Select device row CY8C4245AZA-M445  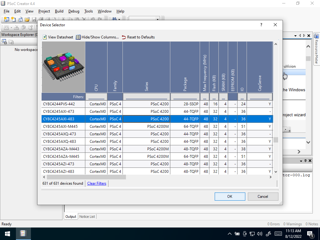(x=157, y=157)
